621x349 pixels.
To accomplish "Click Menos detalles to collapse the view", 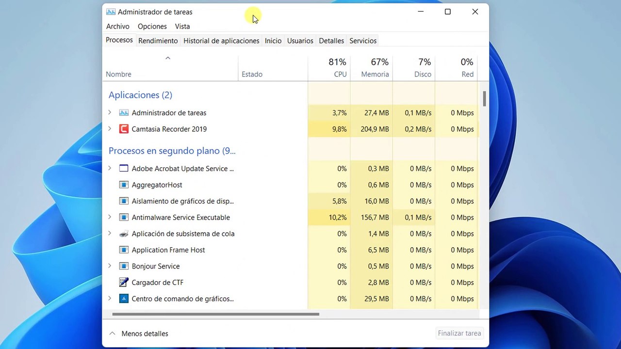I will pos(139,333).
